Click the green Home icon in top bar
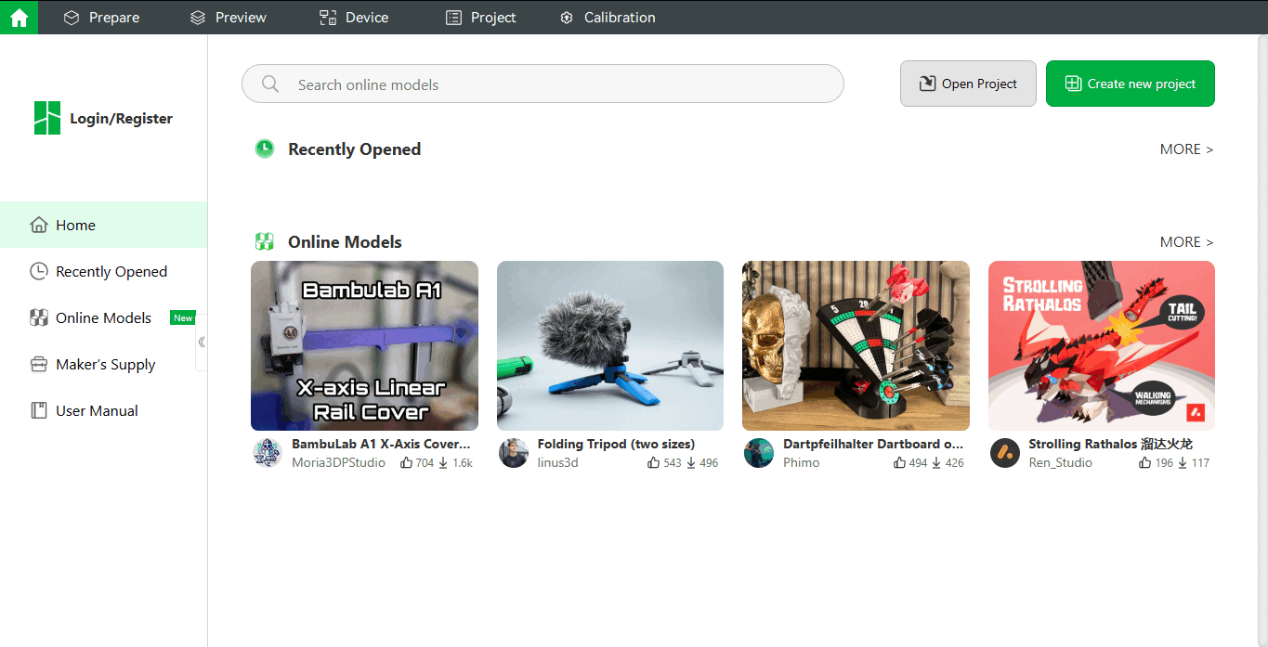The width and height of the screenshot is (1268, 647). click(x=19, y=17)
